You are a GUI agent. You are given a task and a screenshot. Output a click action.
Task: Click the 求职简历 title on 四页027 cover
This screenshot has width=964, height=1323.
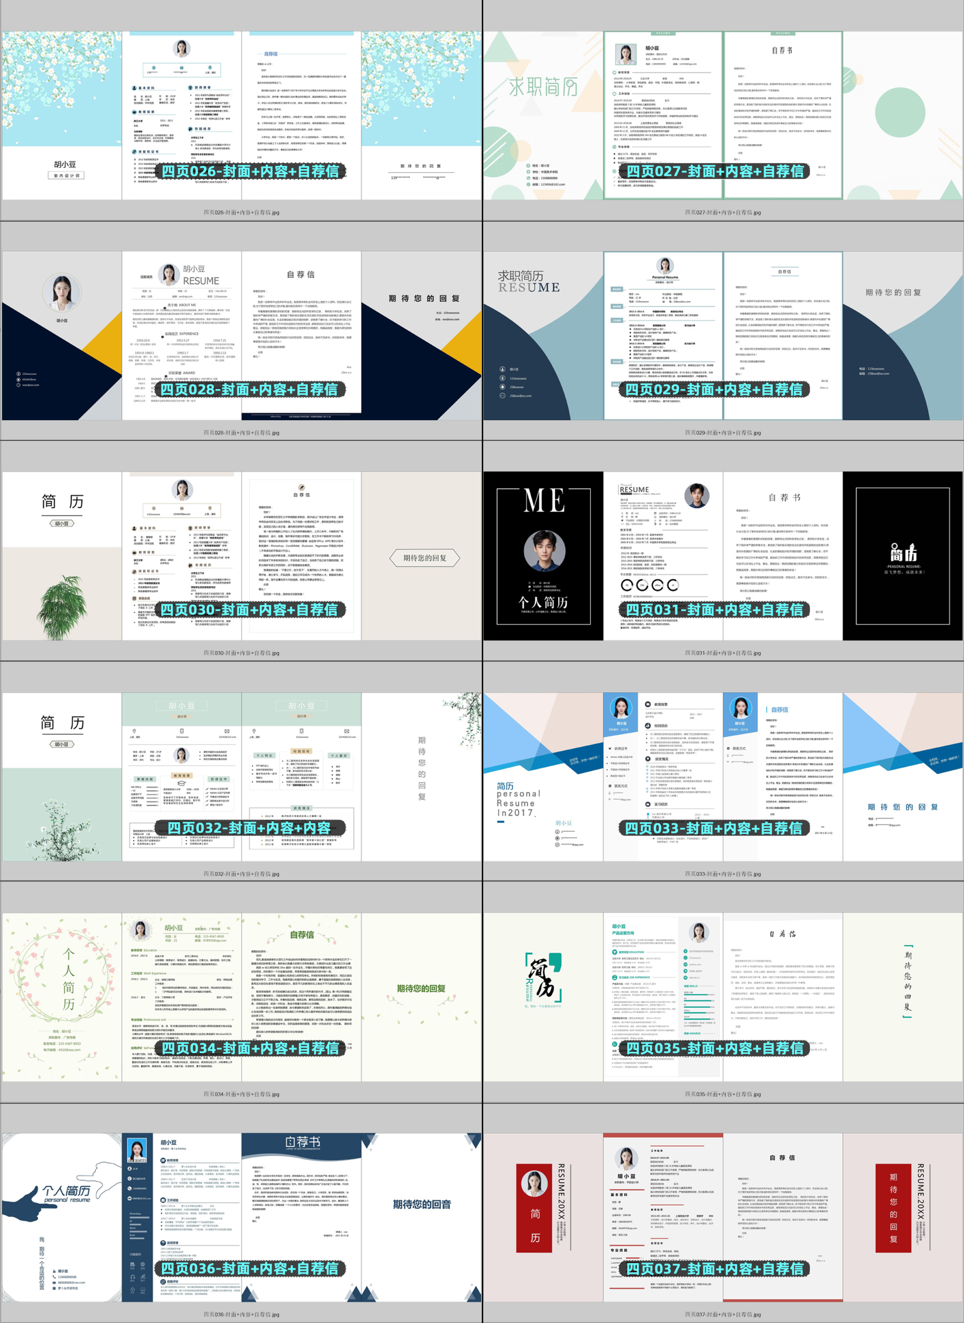tap(543, 88)
